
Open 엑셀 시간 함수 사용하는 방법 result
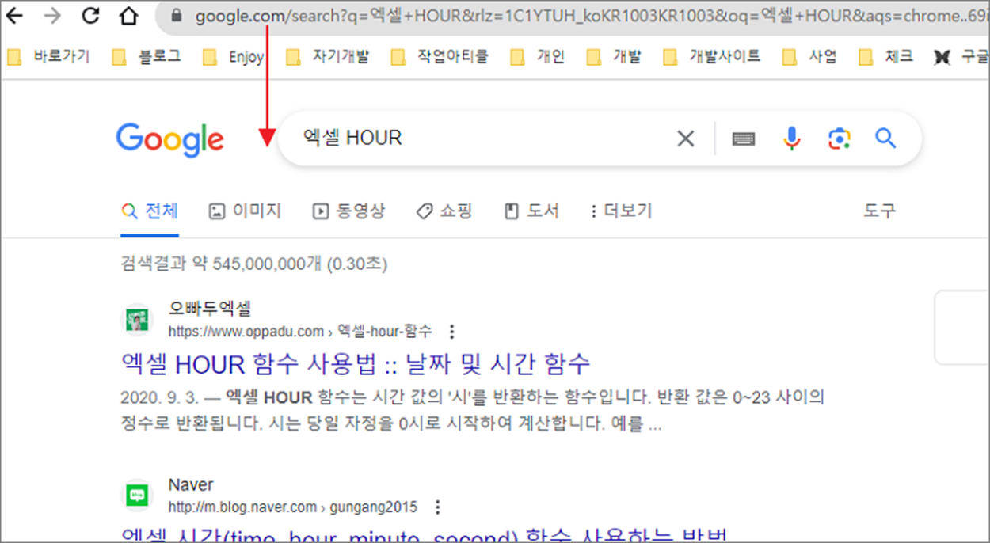click(425, 534)
